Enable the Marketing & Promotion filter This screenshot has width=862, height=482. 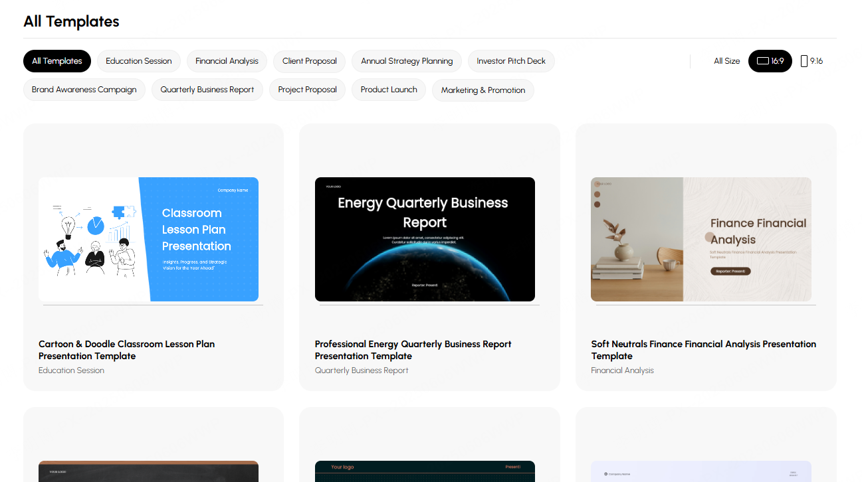click(x=483, y=89)
